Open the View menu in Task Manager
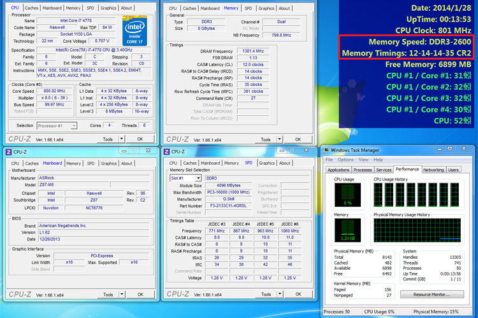The width and height of the screenshot is (478, 318). pos(363,160)
